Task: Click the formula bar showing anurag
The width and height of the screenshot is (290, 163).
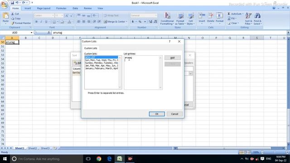Action: pos(169,33)
